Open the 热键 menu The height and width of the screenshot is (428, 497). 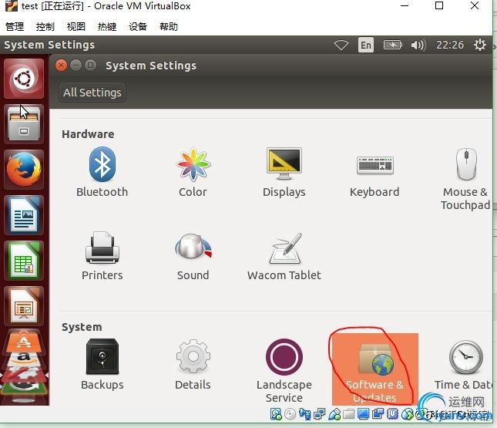[x=107, y=26]
